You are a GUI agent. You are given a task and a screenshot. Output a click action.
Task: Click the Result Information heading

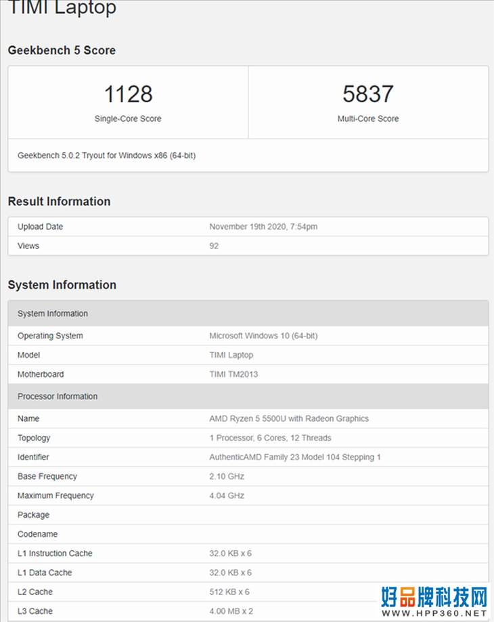tap(59, 202)
